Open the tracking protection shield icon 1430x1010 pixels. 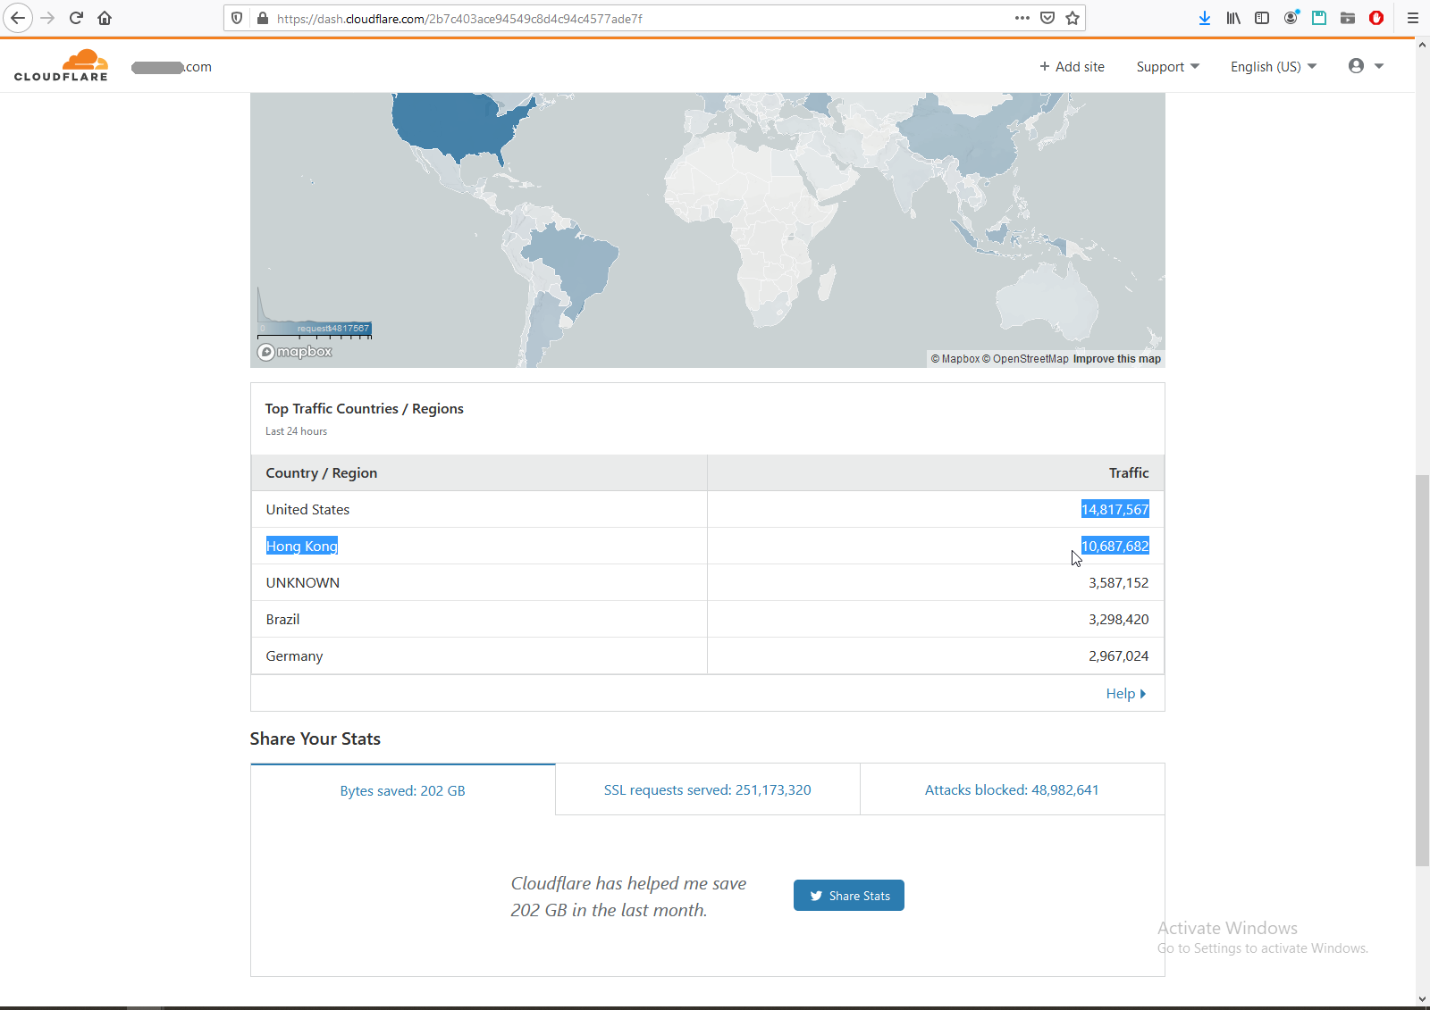237,18
